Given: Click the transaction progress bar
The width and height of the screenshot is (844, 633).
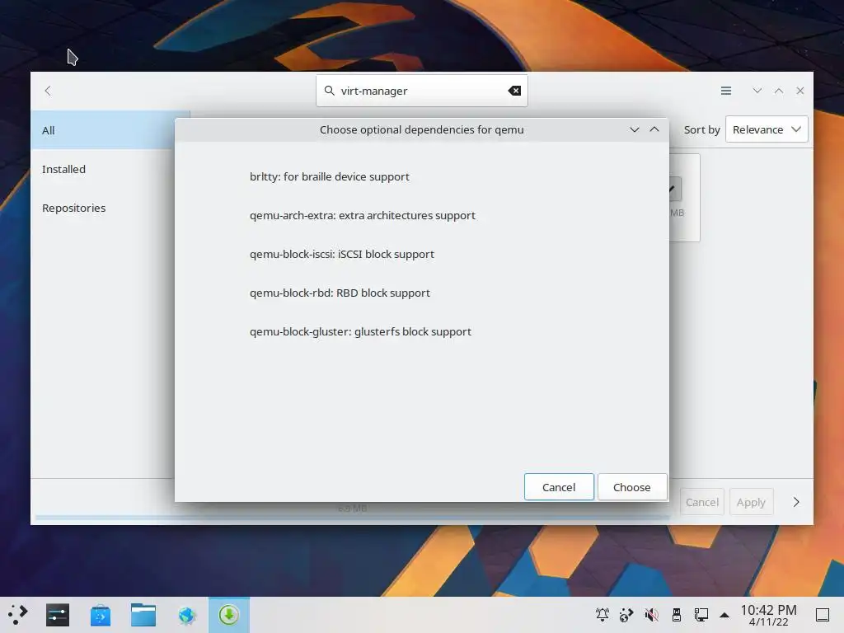Looking at the screenshot, I should pos(353,518).
